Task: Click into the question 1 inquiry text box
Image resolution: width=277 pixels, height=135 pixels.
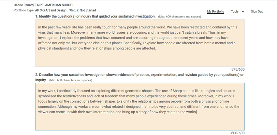Action: click(140, 43)
